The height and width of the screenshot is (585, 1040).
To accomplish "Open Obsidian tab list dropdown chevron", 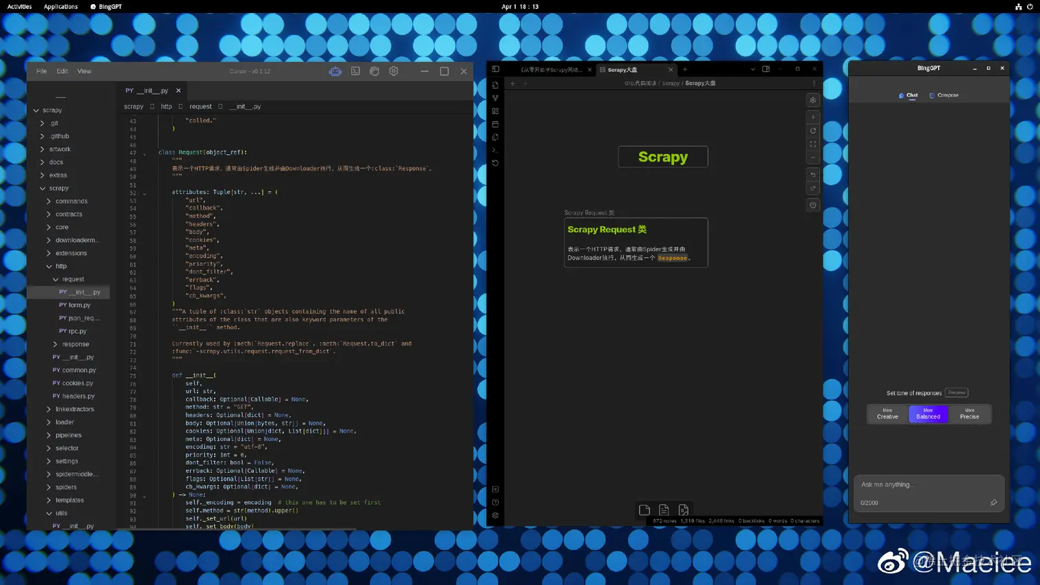I will (752, 69).
